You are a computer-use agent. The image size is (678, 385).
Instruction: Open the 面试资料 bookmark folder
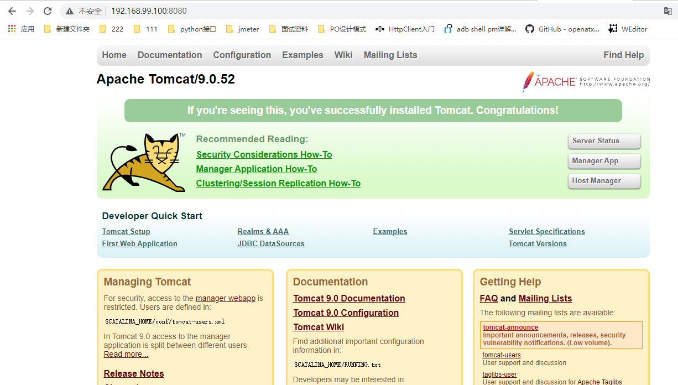289,29
